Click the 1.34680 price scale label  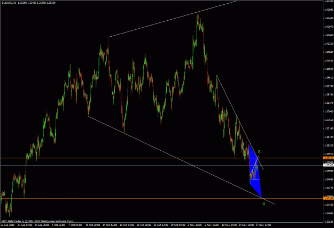(329, 180)
